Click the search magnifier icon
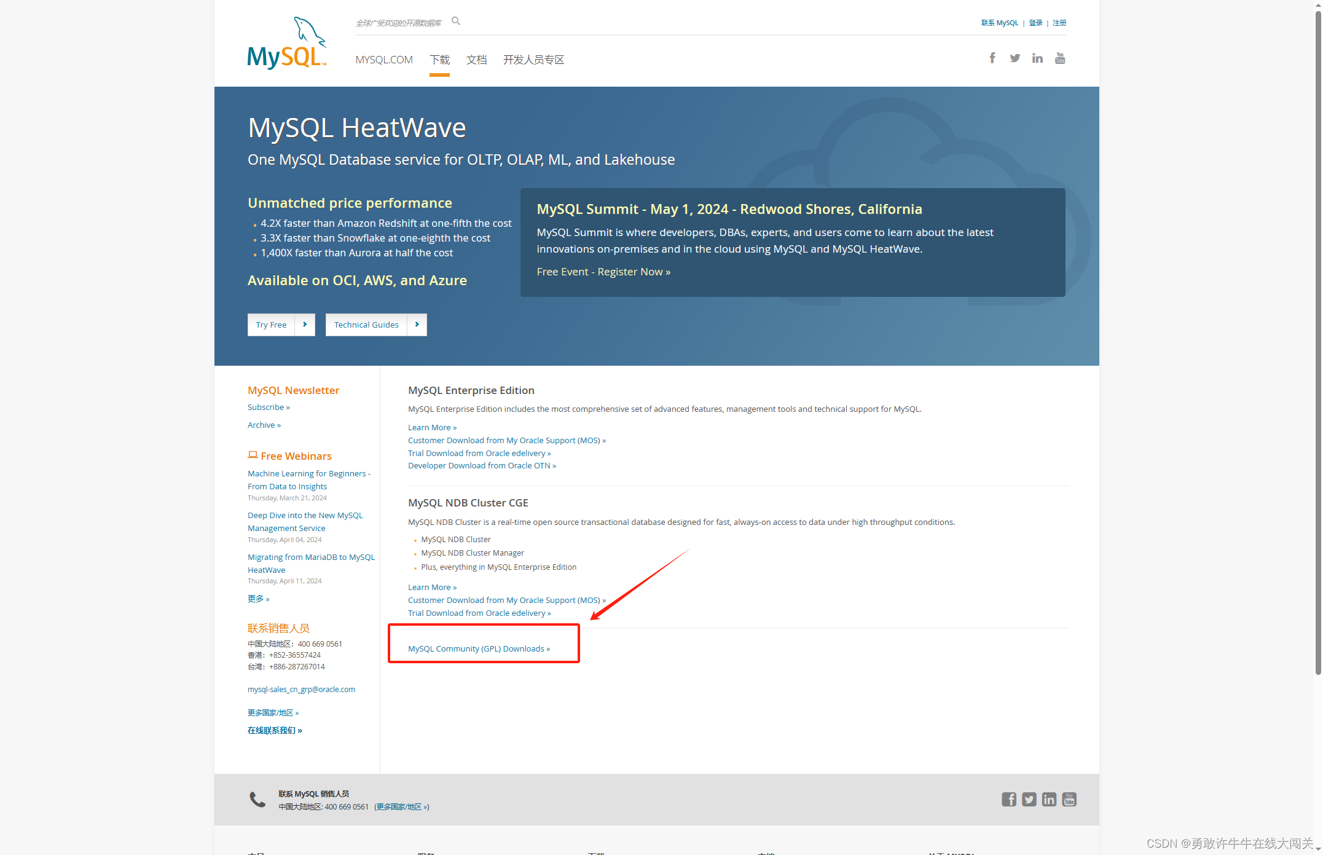Viewport: 1323px width, 855px height. pyautogui.click(x=456, y=21)
